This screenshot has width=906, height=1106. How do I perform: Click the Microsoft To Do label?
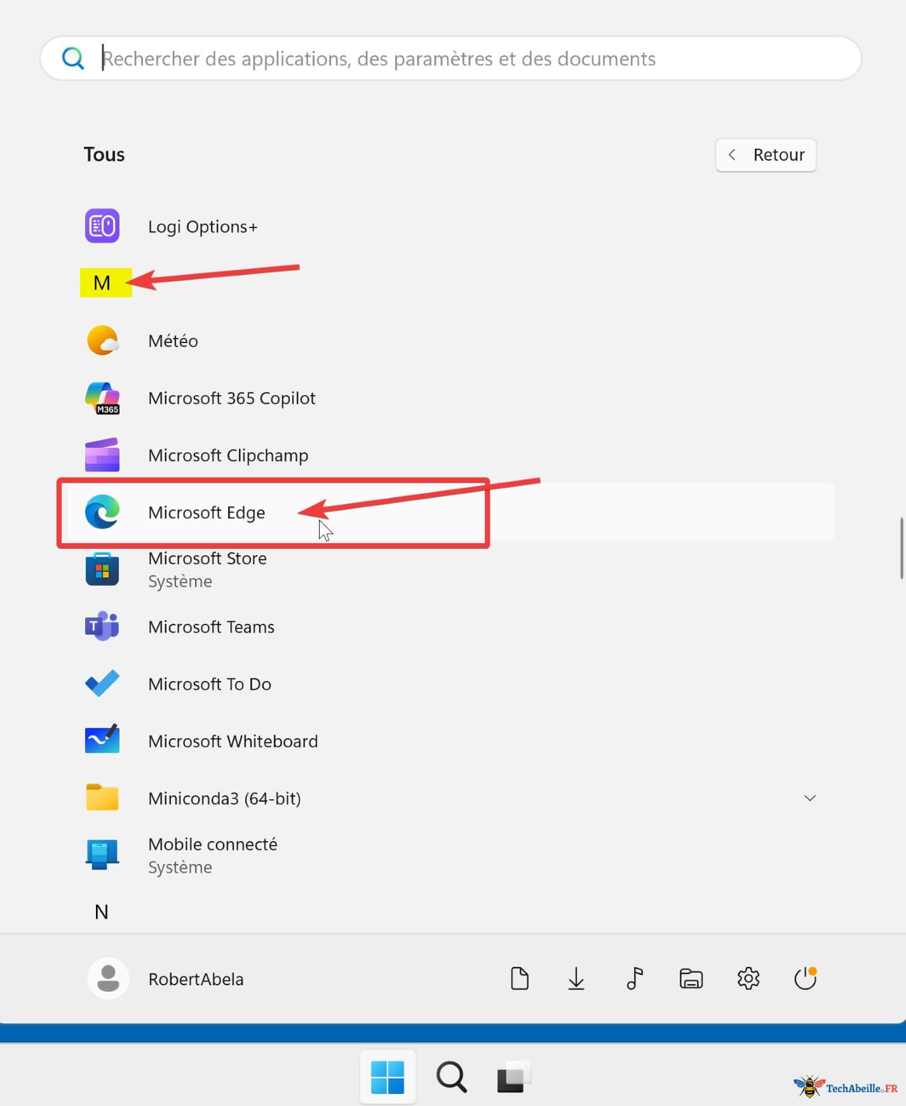point(210,684)
